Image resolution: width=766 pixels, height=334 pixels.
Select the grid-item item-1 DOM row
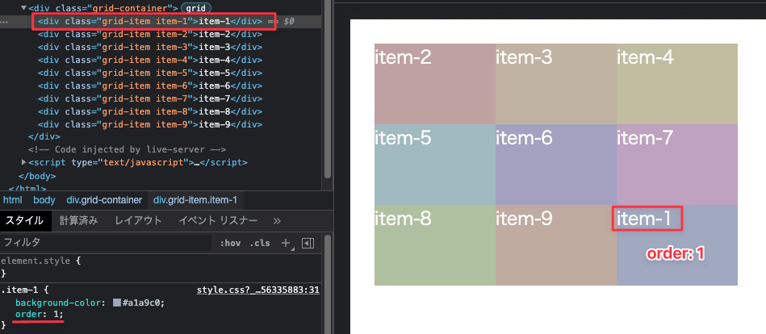click(161, 22)
